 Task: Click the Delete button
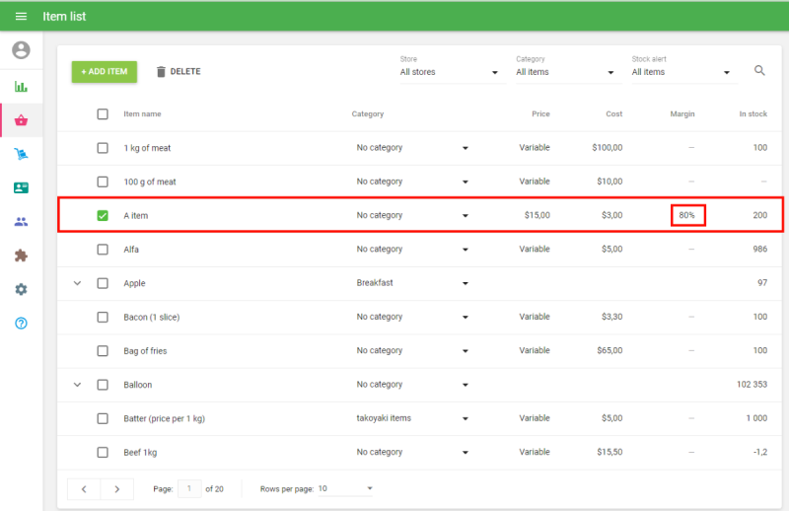pyautogui.click(x=179, y=72)
